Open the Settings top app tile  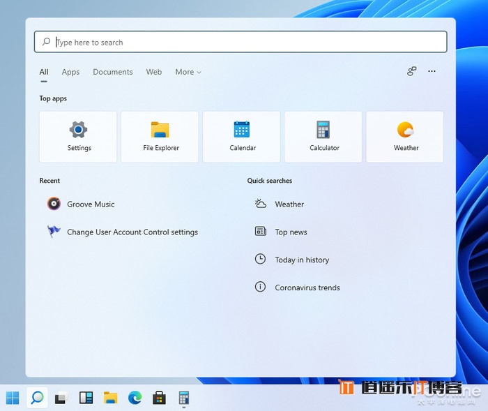[x=78, y=137]
